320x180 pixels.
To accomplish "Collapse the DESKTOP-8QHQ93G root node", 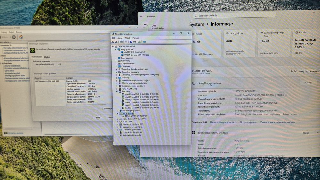I will pyautogui.click(x=113, y=46).
